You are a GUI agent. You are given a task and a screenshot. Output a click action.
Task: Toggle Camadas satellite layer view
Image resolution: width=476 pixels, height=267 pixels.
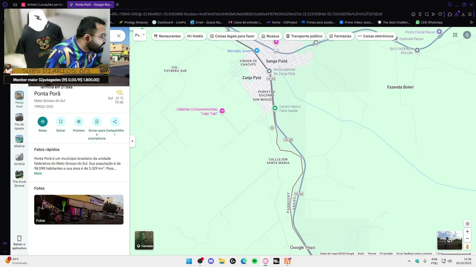point(144,240)
